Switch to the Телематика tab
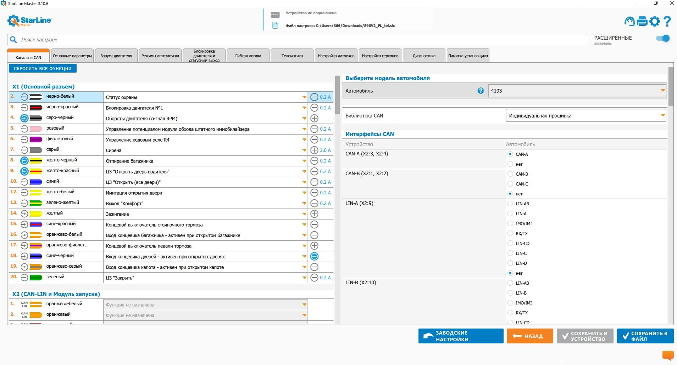 tap(292, 56)
